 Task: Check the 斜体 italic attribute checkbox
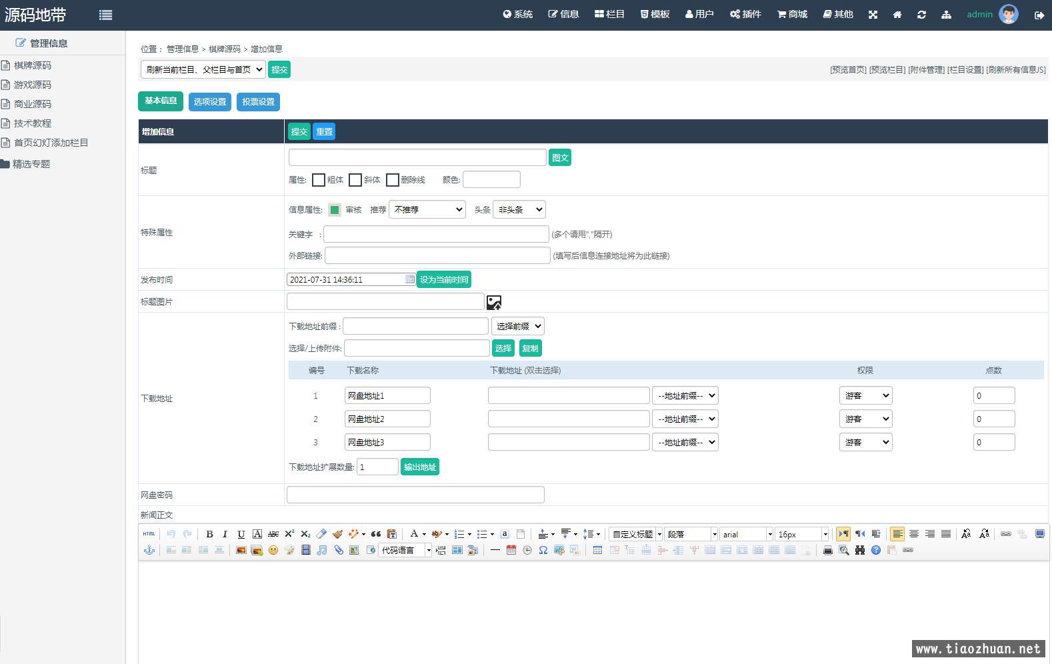355,180
